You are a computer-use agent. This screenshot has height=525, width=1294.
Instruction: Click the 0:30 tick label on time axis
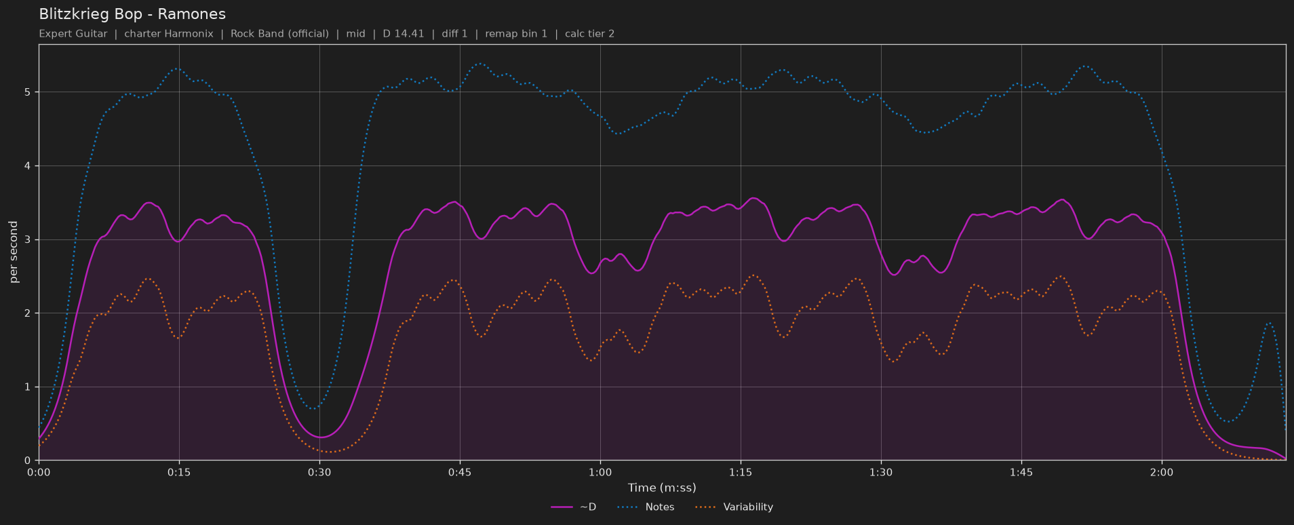(x=319, y=472)
